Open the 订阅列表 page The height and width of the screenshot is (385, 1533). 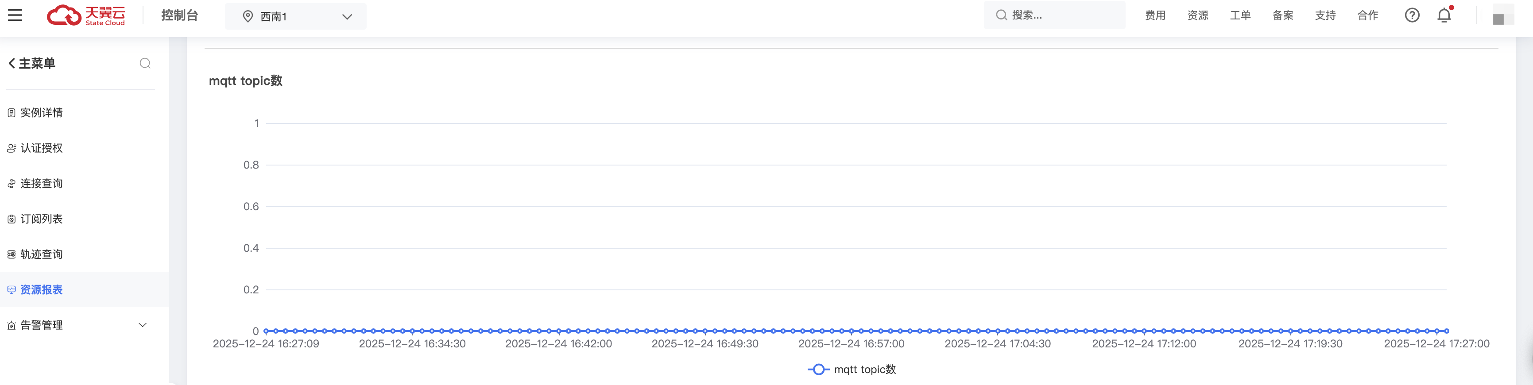coord(41,219)
